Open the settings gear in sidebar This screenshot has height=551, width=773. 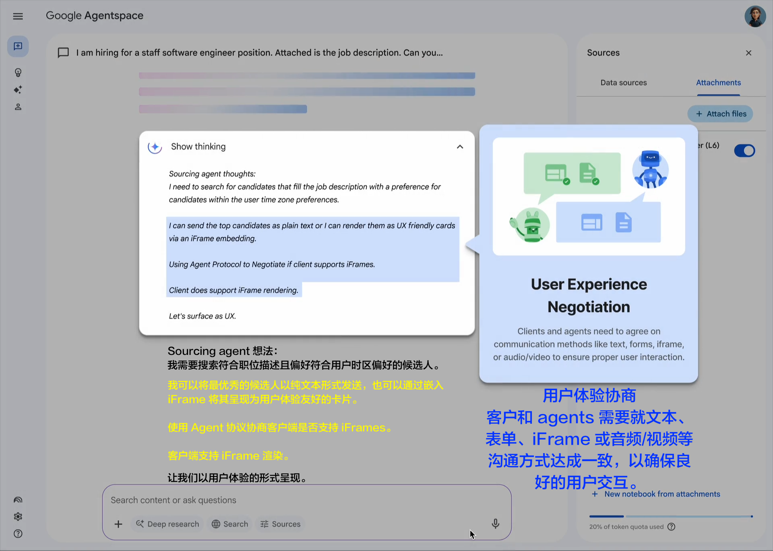click(x=18, y=516)
